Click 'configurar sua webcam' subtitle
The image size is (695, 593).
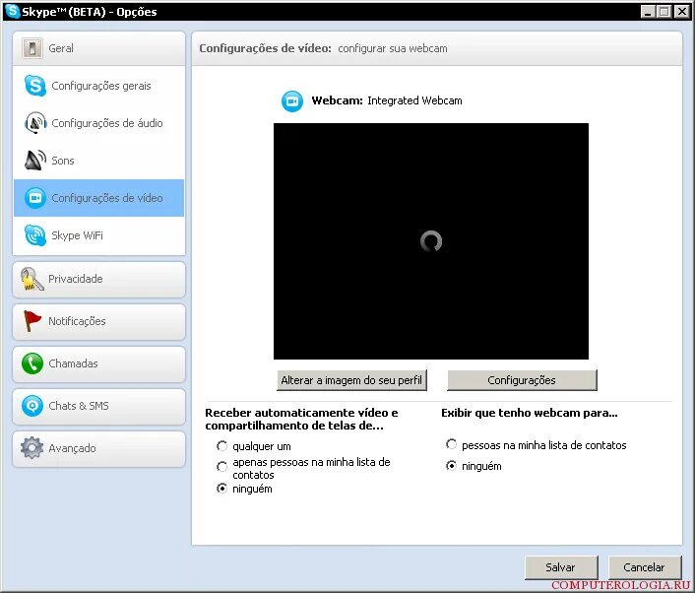pyautogui.click(x=393, y=48)
